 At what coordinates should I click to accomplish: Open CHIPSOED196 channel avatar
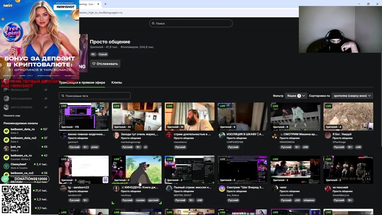click(x=222, y=136)
